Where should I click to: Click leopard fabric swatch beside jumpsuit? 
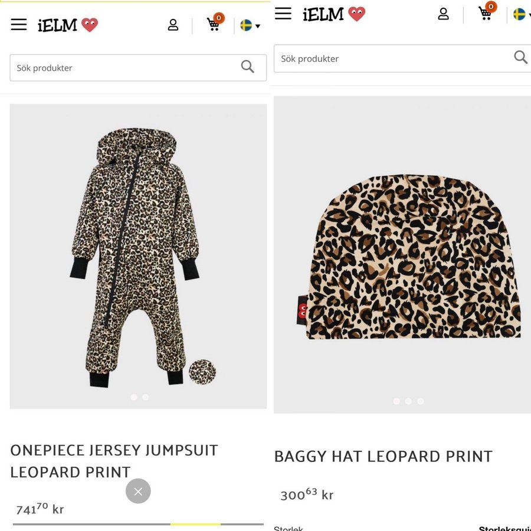point(202,372)
